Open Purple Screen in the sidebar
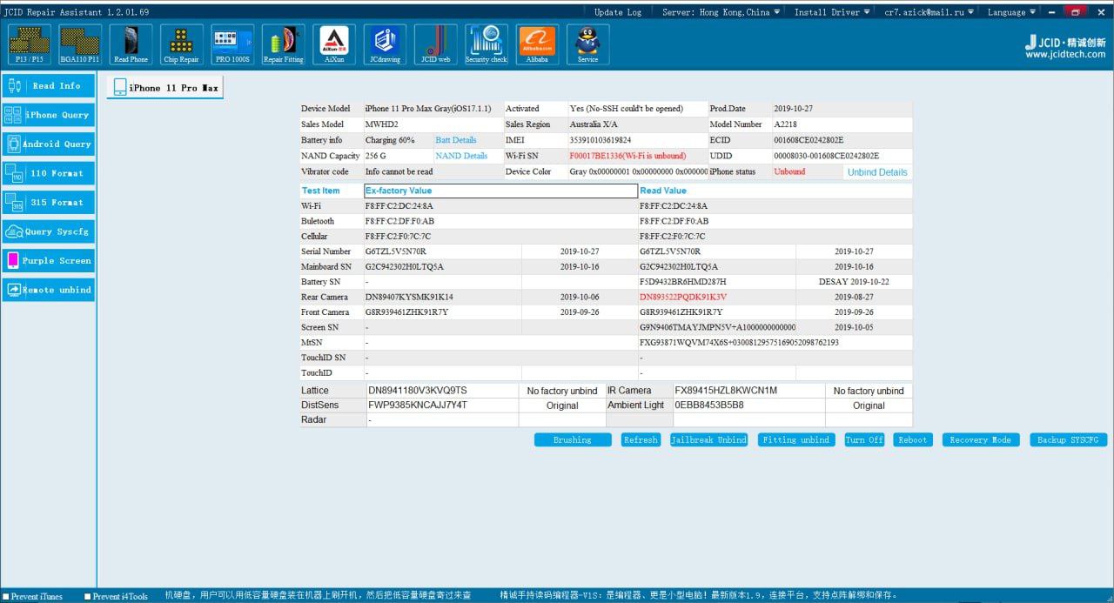Image resolution: width=1114 pixels, height=603 pixels. [x=49, y=261]
